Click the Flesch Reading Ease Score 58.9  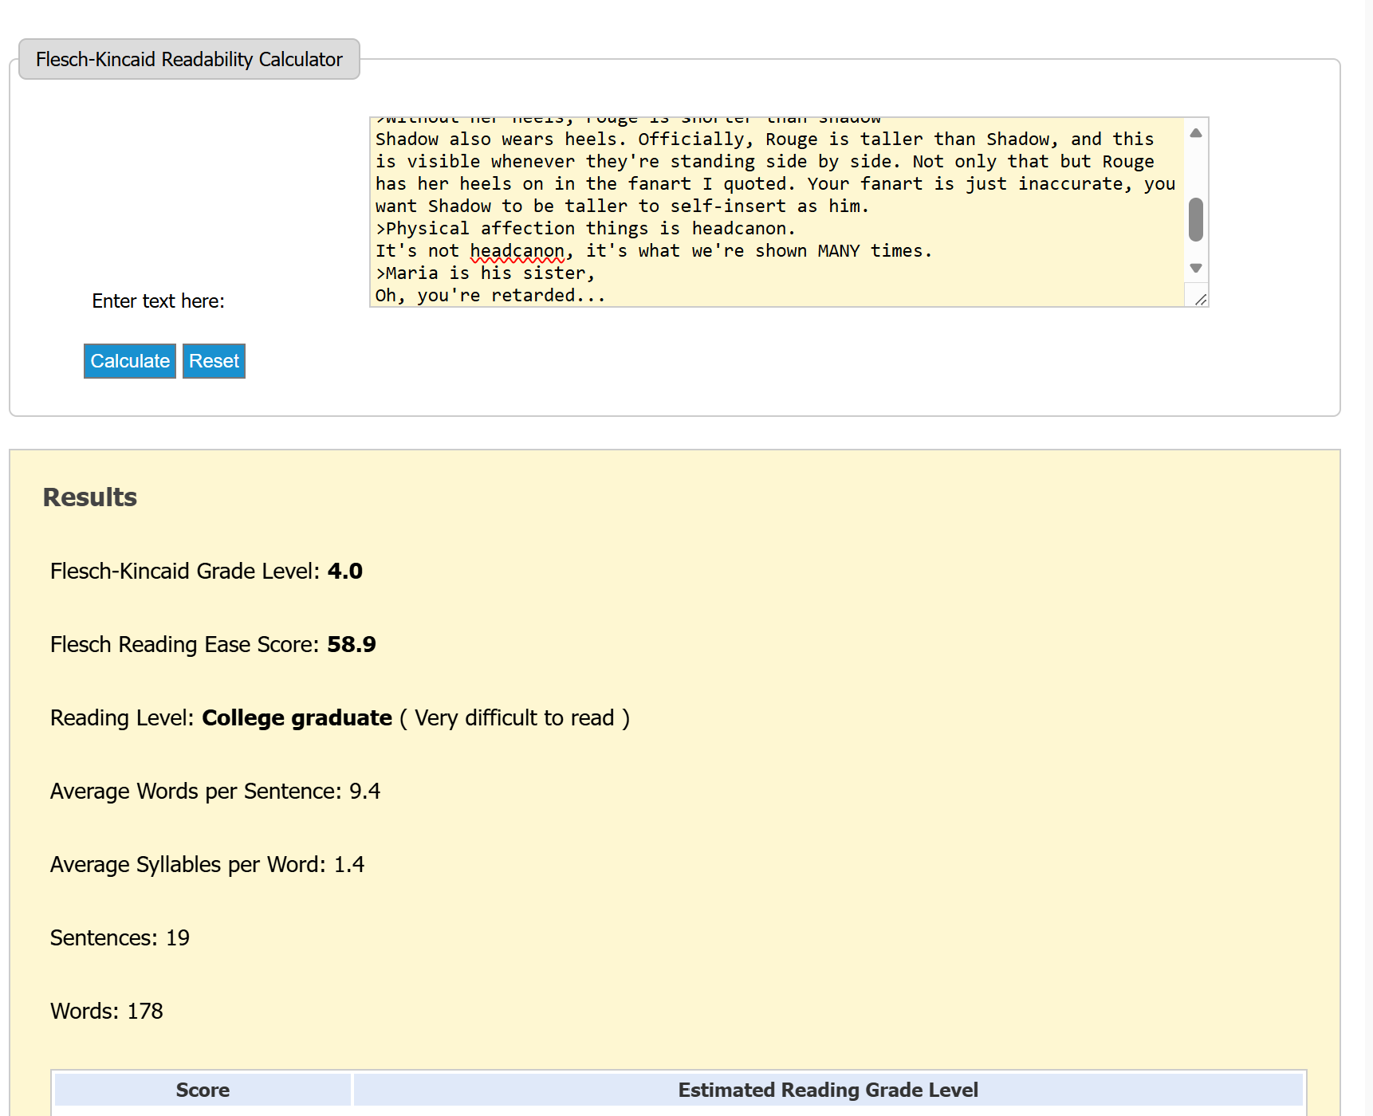point(352,644)
